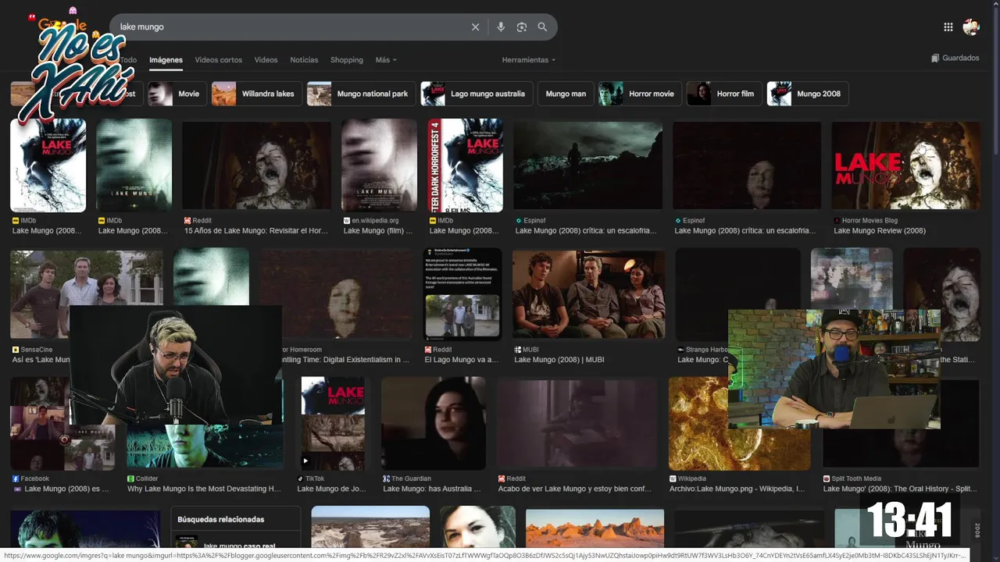Open MUBI family on couch thumbnail

(x=588, y=294)
